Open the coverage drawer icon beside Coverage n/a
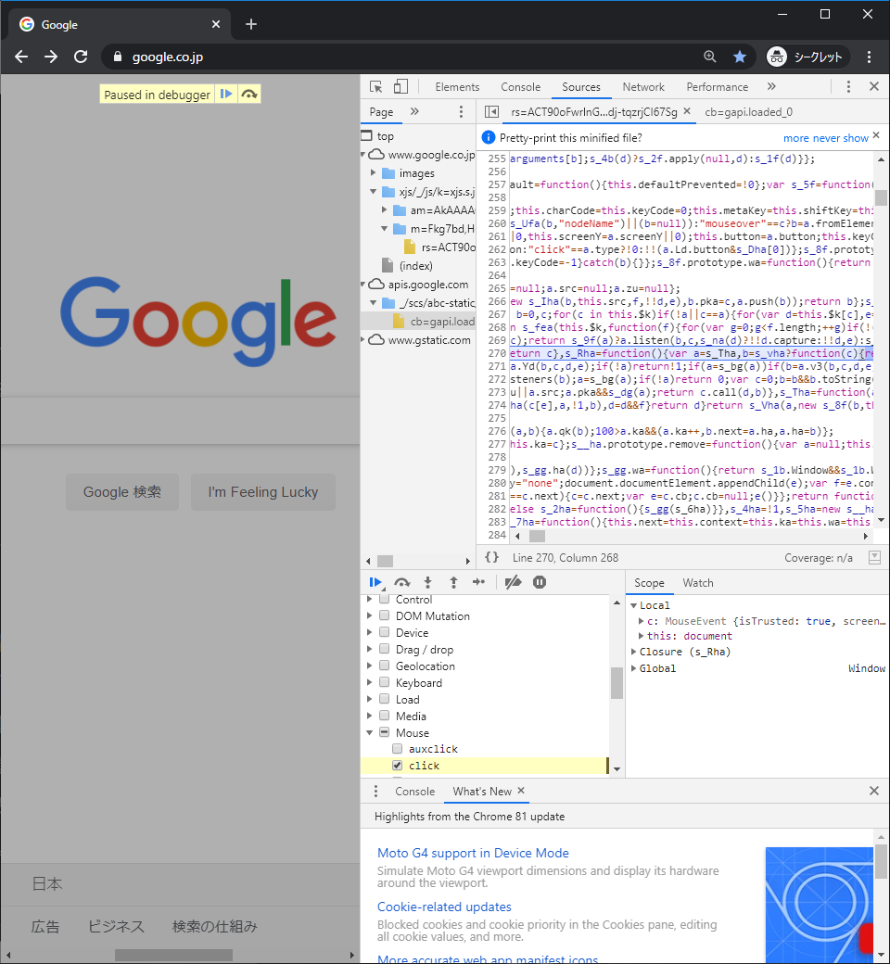Viewport: 890px width, 964px height. pyautogui.click(x=874, y=557)
